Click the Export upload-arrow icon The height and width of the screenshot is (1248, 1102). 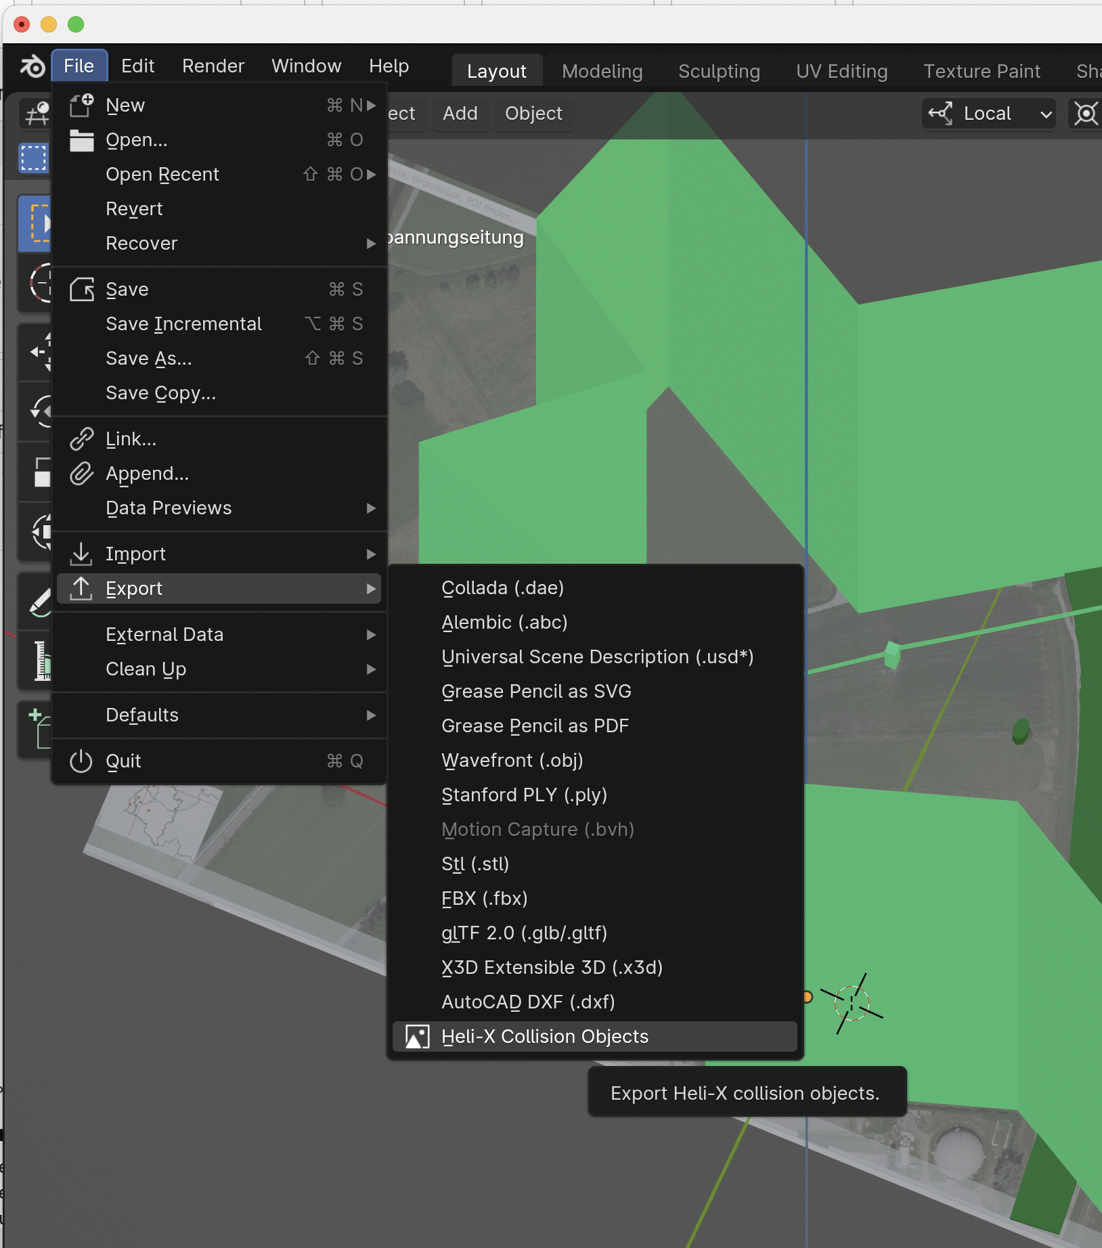click(x=81, y=588)
